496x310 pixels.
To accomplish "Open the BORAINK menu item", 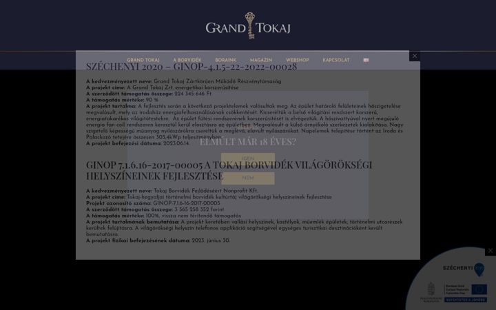I will pyautogui.click(x=225, y=60).
